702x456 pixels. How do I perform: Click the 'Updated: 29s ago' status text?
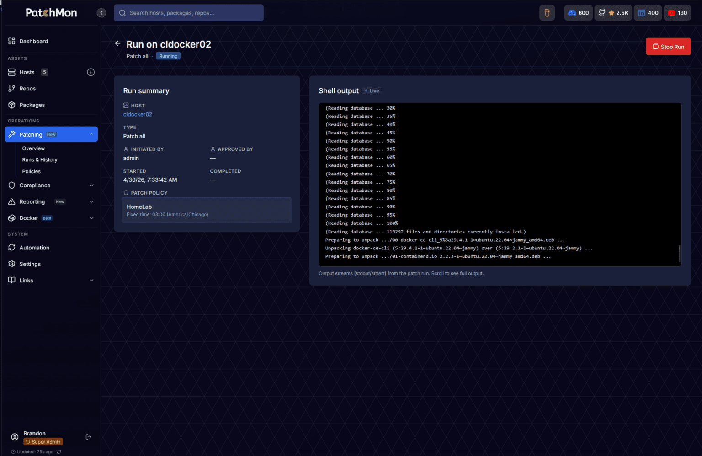click(x=35, y=452)
